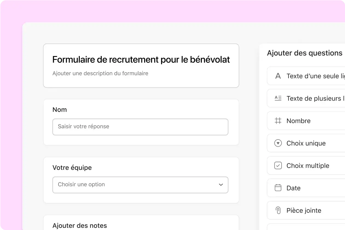Select the single-line text 'A' icon

click(278, 76)
